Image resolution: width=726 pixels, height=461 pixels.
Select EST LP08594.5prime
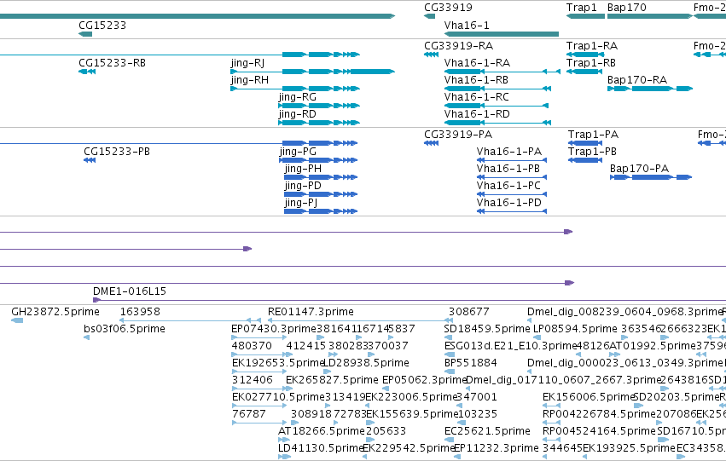pos(576,329)
